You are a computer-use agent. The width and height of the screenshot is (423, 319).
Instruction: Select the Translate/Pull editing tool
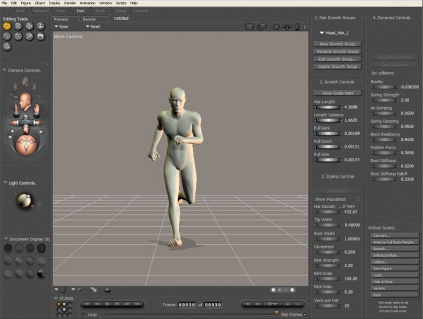click(x=29, y=26)
